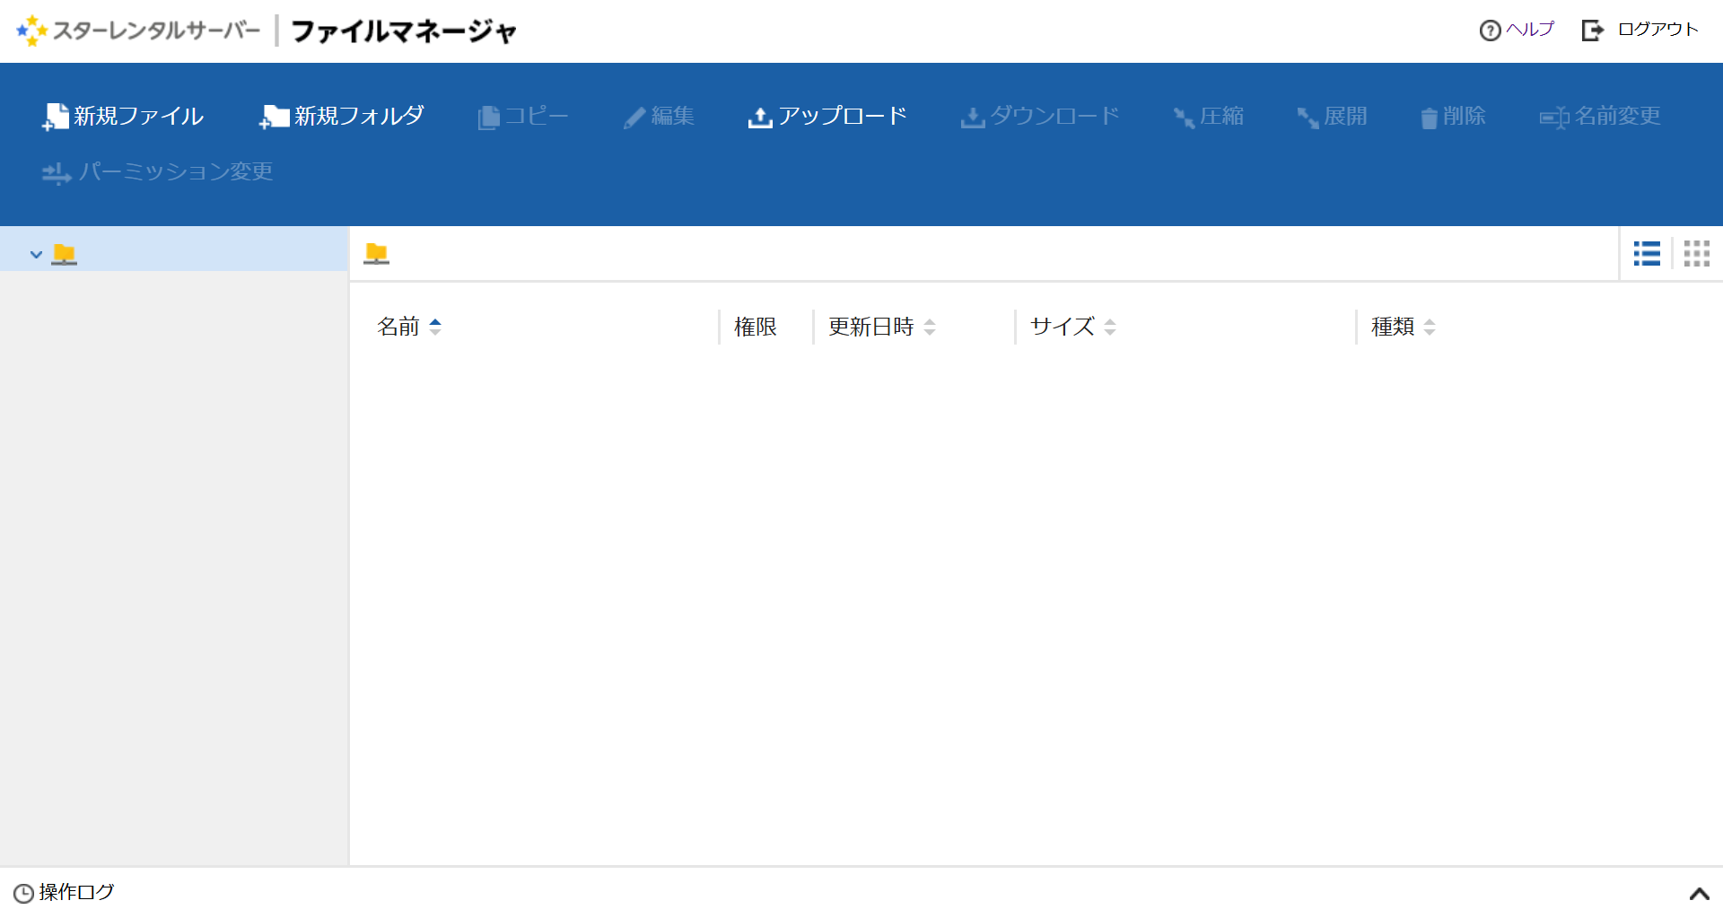Image resolution: width=1723 pixels, height=918 pixels.
Task: Click the root folder icon in breadcrumb
Action: tap(376, 254)
